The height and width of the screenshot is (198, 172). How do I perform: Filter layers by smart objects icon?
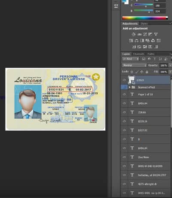coord(166,59)
